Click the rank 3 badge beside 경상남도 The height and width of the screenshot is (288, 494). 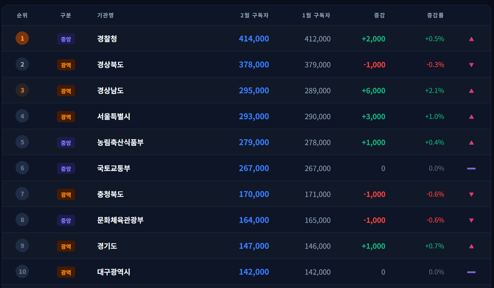click(22, 90)
